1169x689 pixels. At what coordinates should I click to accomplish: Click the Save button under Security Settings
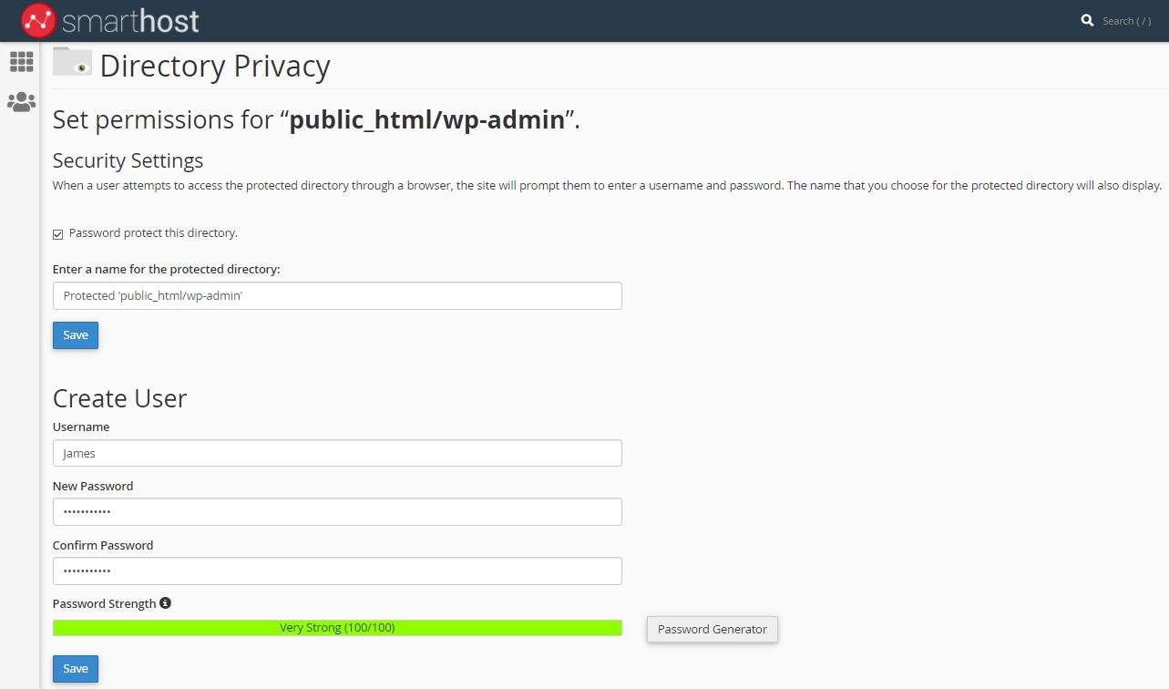point(76,335)
